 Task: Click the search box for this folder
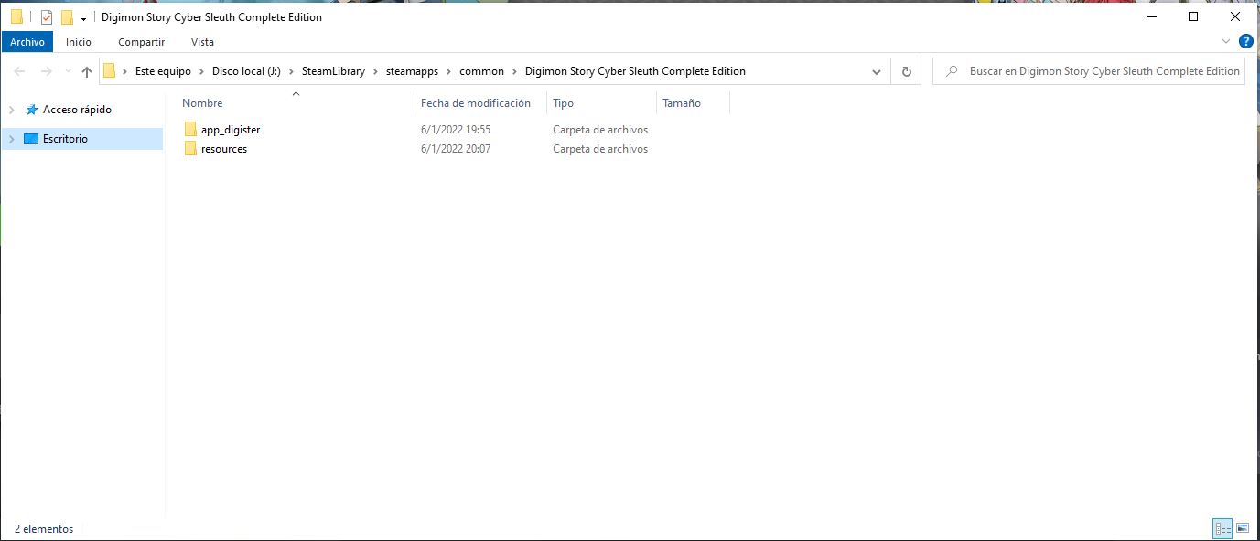1089,71
